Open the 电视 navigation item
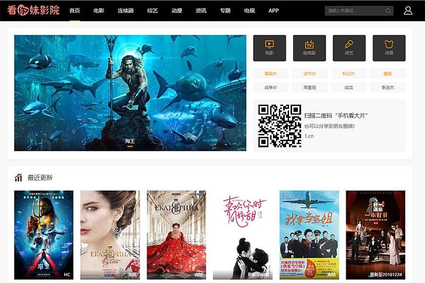The height and width of the screenshot is (283, 425). tap(249, 10)
